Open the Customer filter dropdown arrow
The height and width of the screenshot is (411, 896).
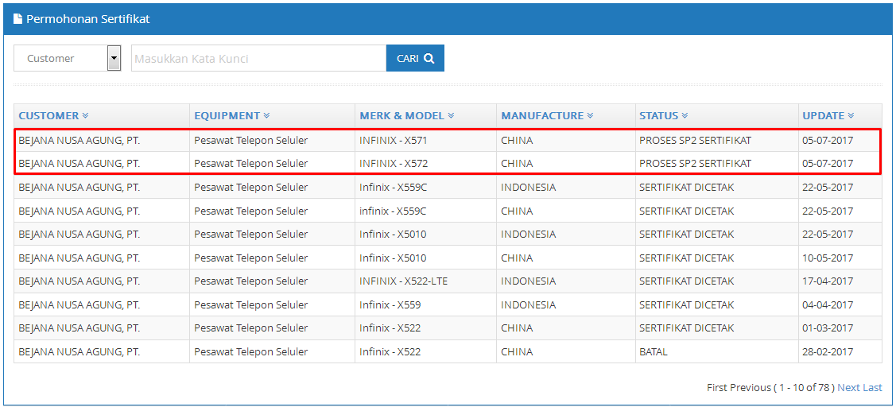pos(114,58)
